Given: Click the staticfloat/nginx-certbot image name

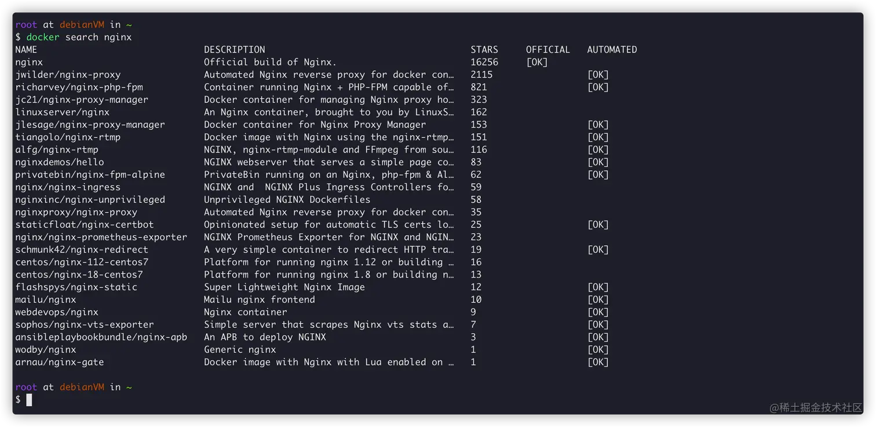Looking at the screenshot, I should [x=85, y=225].
